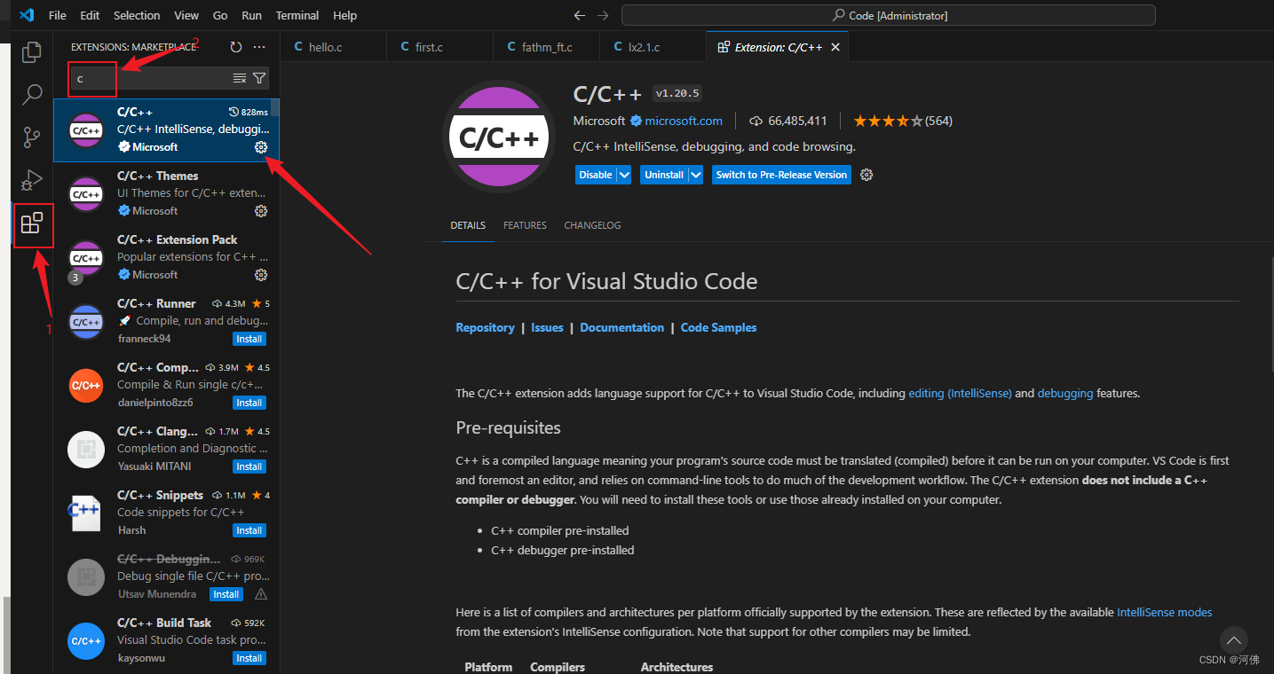Open the microsoft.com publisher link
Viewport: 1274px width, 674px height.
coord(684,121)
